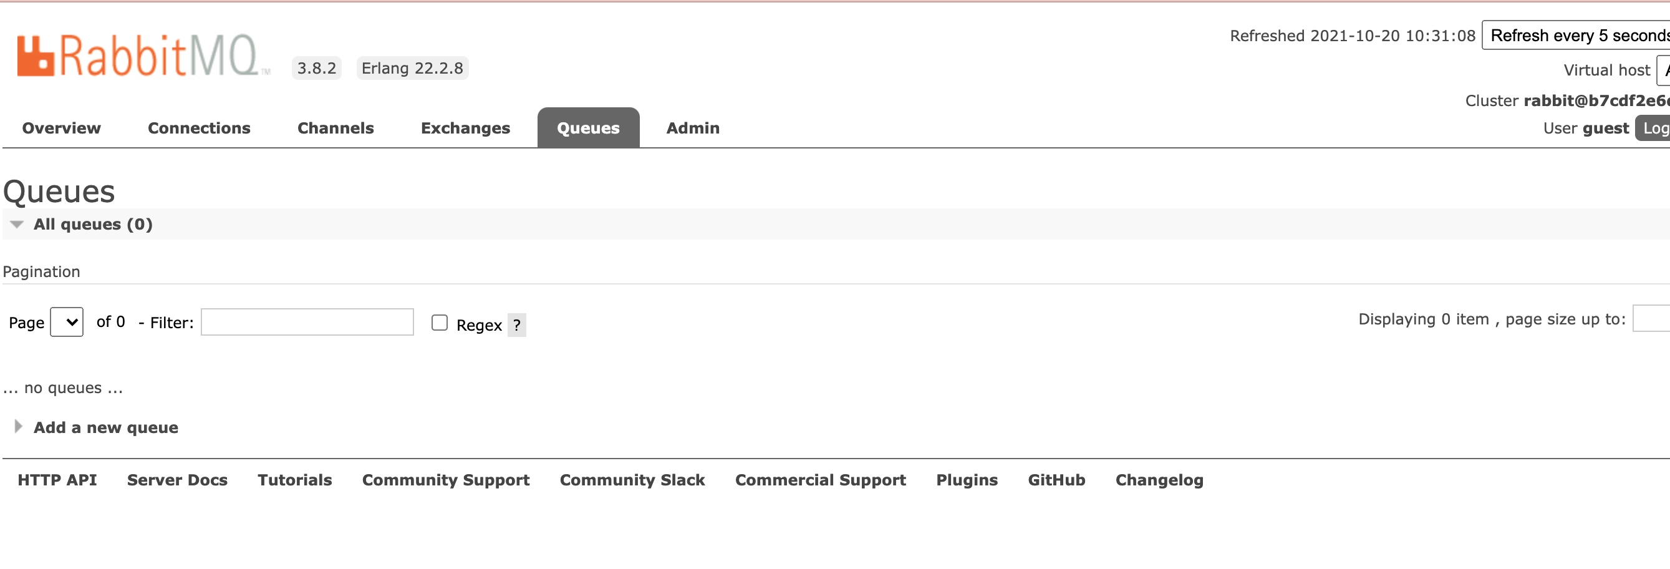
Task: Visit the Tutorials link
Action: pos(294,480)
